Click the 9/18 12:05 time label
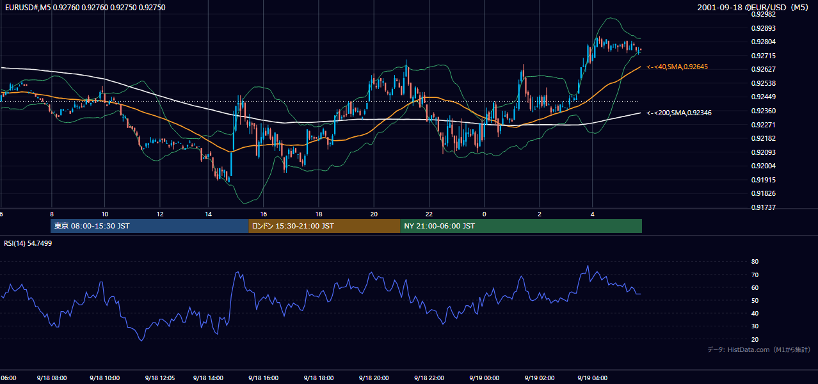Screen dimensions: 818x384 click(160, 378)
